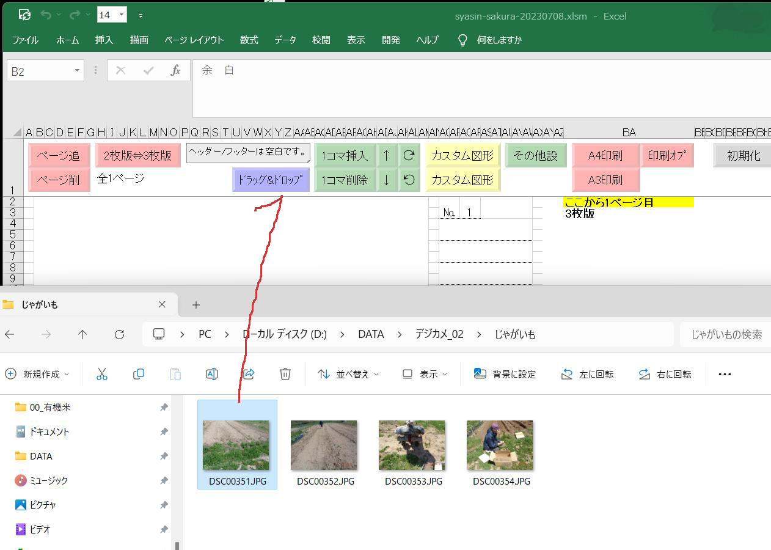
Task: Refresh the じゃがいも folder view
Action: 120,334
